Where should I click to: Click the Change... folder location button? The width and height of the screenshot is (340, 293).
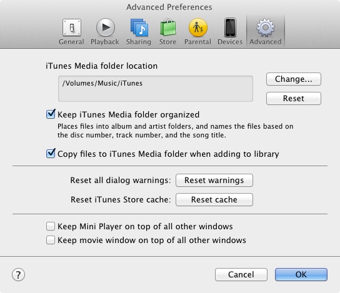tap(294, 79)
